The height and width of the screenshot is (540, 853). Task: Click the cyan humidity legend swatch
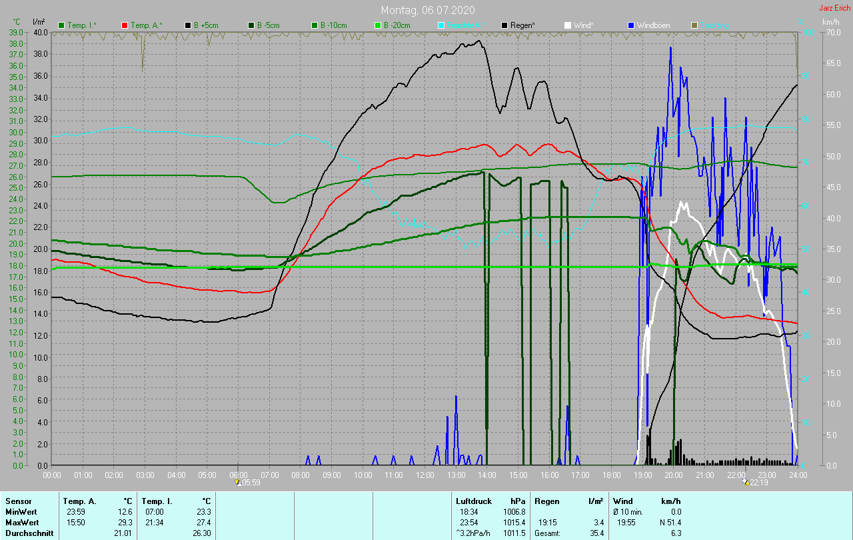[441, 25]
